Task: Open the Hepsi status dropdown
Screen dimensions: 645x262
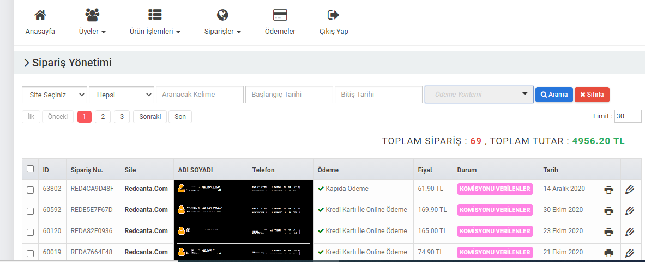Action: click(x=122, y=94)
